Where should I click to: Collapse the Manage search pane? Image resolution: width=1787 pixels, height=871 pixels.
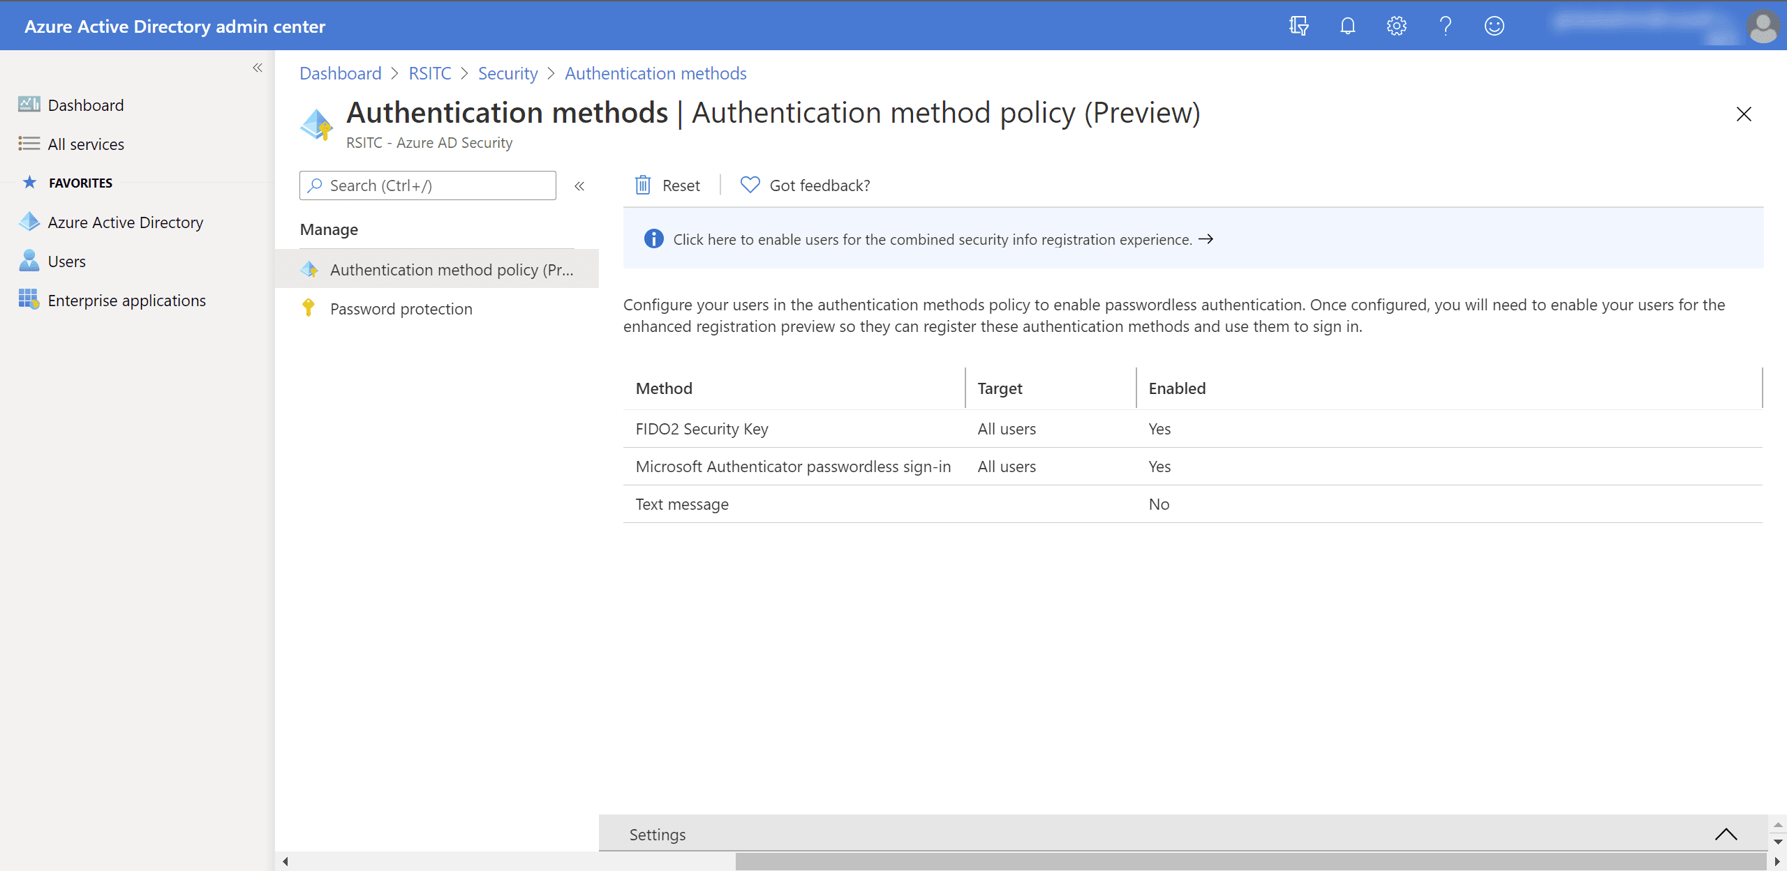[x=579, y=185]
